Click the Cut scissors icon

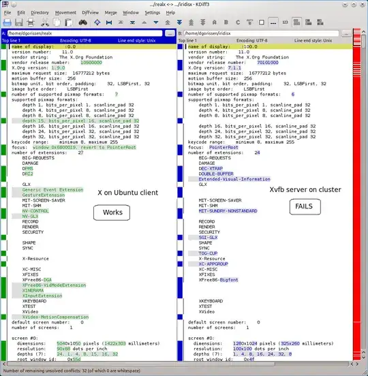(44, 22)
